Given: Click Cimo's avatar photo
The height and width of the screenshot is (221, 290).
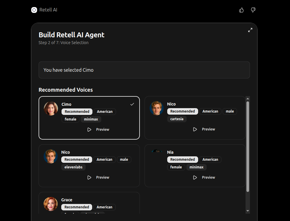Looking at the screenshot, I should [51, 108].
